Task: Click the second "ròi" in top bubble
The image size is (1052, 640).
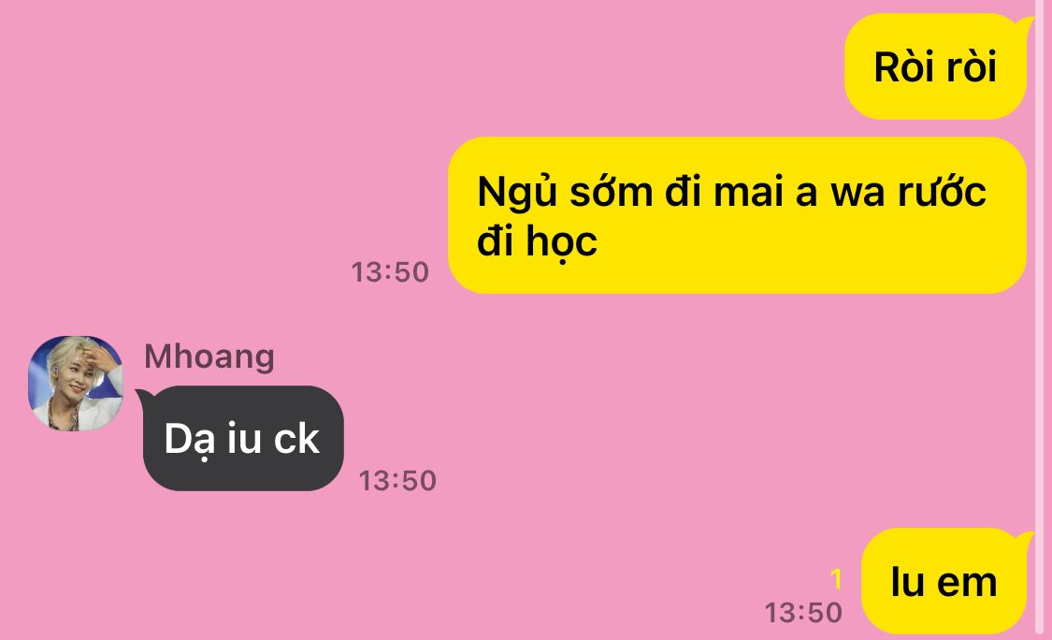Action: tap(971, 67)
